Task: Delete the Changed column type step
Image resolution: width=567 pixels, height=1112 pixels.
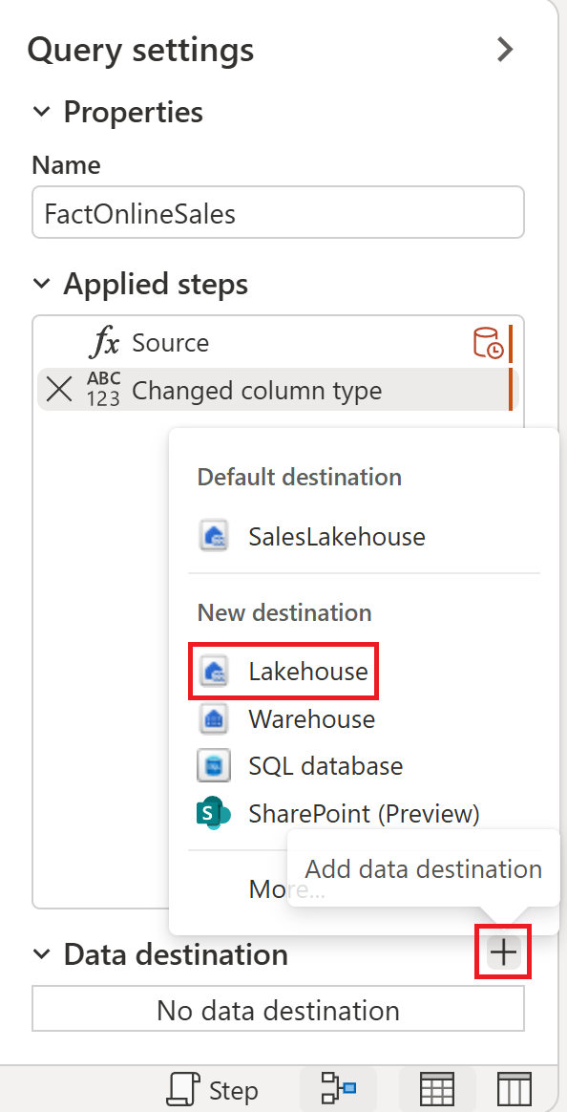Action: (58, 389)
